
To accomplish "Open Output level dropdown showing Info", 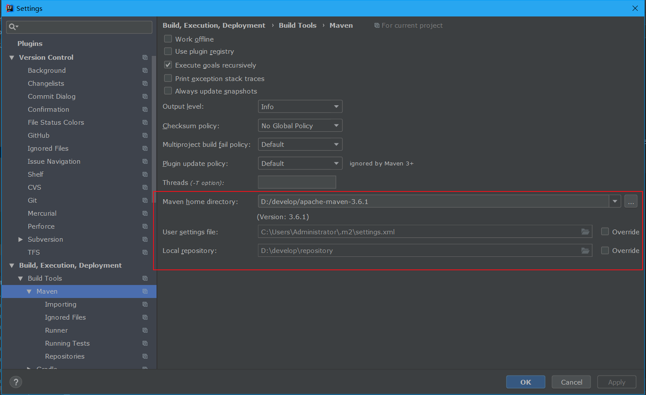I will pyautogui.click(x=300, y=107).
